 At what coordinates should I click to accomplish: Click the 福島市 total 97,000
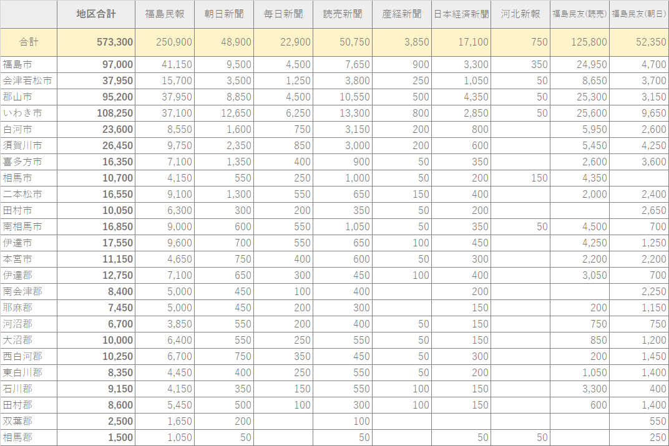(x=96, y=65)
